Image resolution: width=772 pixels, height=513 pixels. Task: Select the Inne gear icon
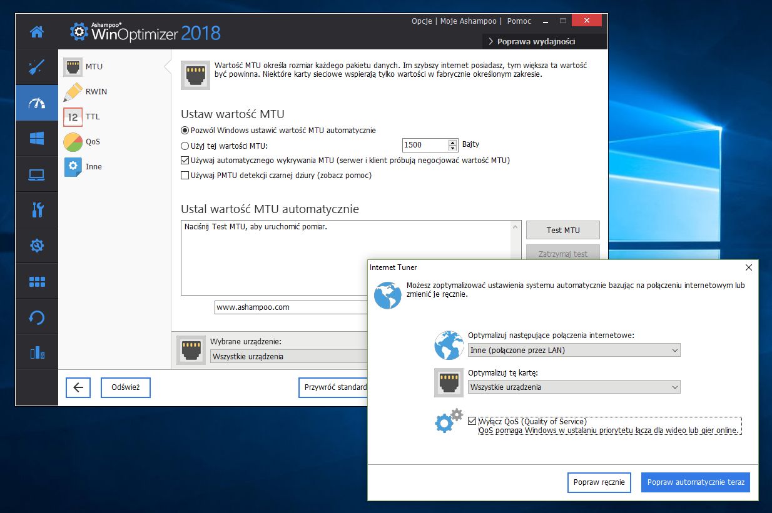(73, 167)
